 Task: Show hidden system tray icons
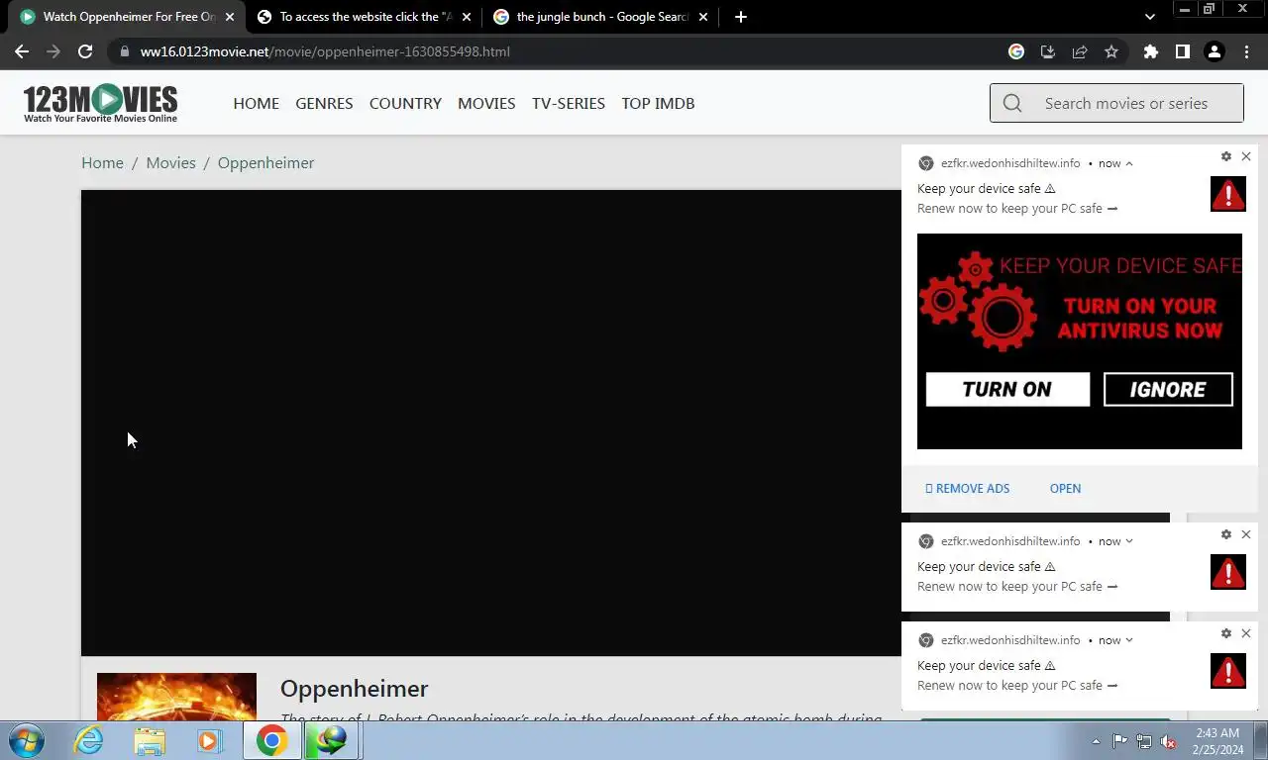(1096, 741)
